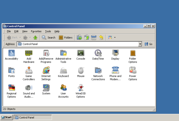This screenshot has width=179, height=121.
Task: Open Regional Options
Action: [x=12, y=91]
